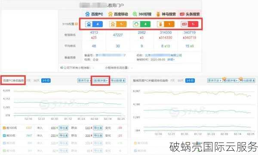Export 冲入 keywords for 前100名 row
The image size is (258, 155).
click(x=63, y=128)
